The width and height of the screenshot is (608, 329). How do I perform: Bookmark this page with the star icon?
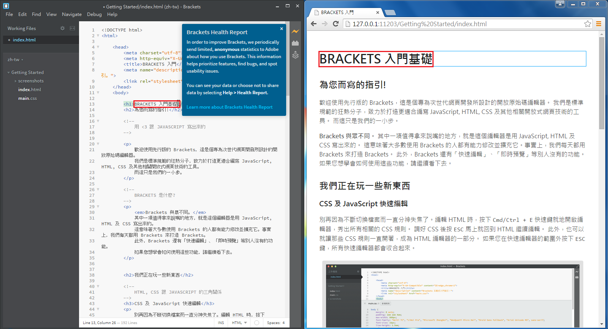[587, 24]
